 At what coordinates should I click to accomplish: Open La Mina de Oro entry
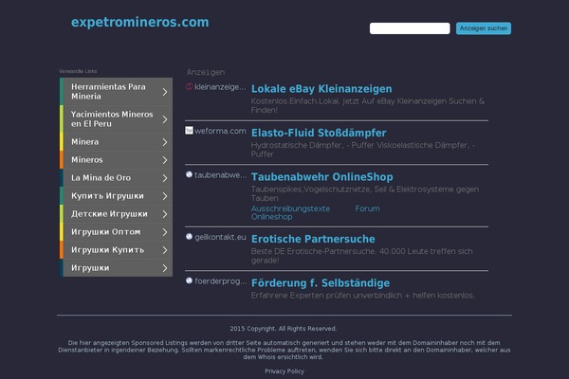click(x=116, y=178)
